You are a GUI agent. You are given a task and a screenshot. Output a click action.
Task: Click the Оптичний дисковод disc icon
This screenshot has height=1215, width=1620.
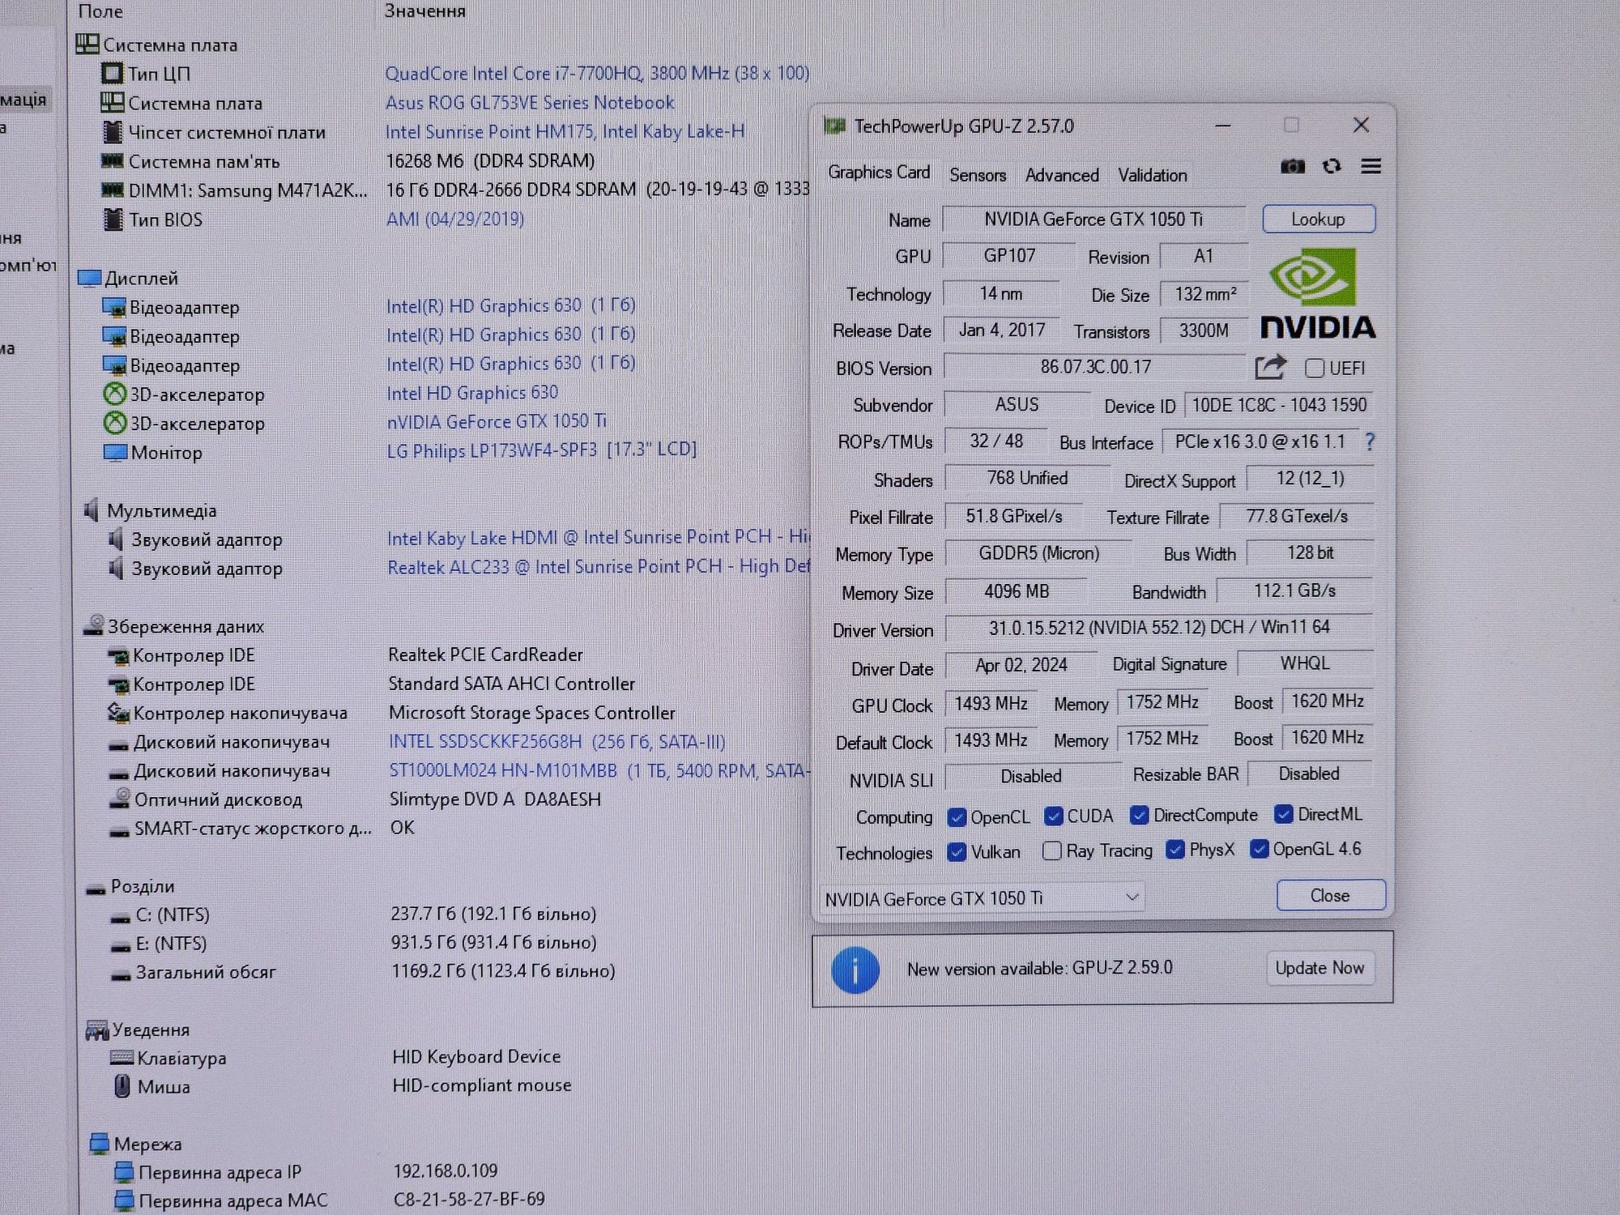tap(120, 798)
